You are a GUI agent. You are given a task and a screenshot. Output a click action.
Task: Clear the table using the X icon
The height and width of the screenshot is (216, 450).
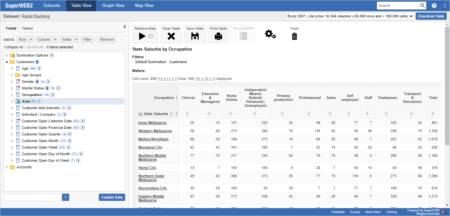click(x=171, y=36)
